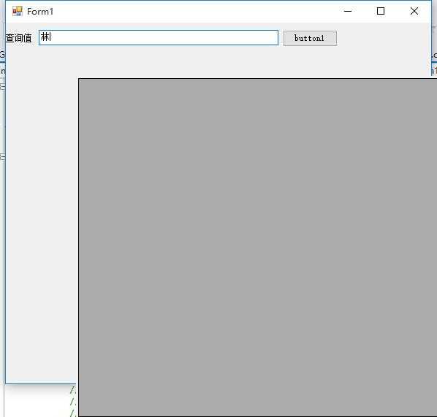Click the green comment slashes in the code editor
This screenshot has width=437, height=417.
point(73,401)
